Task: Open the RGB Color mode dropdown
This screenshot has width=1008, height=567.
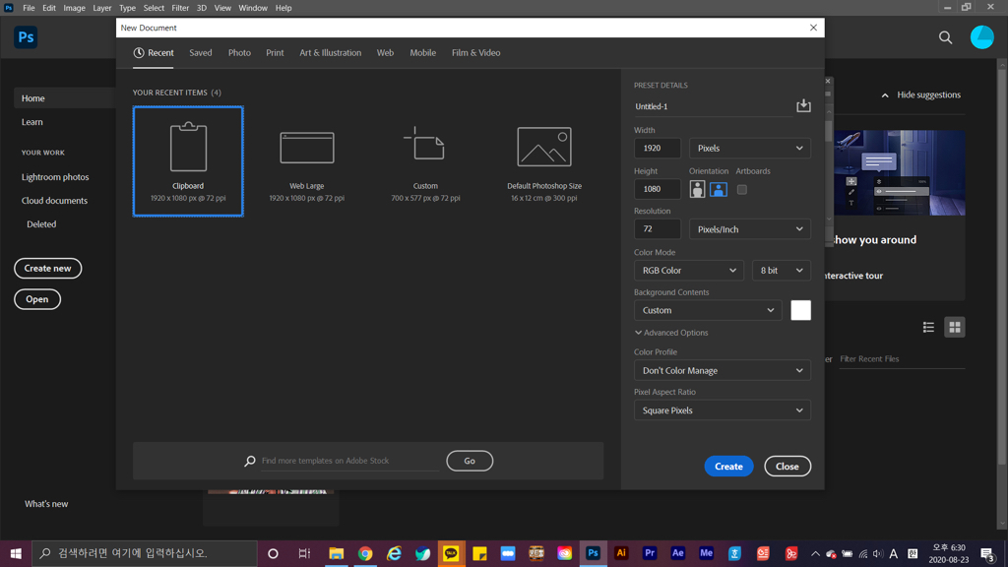Action: [688, 271]
